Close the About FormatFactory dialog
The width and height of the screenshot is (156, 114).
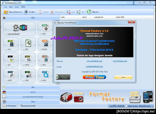(x=132, y=22)
